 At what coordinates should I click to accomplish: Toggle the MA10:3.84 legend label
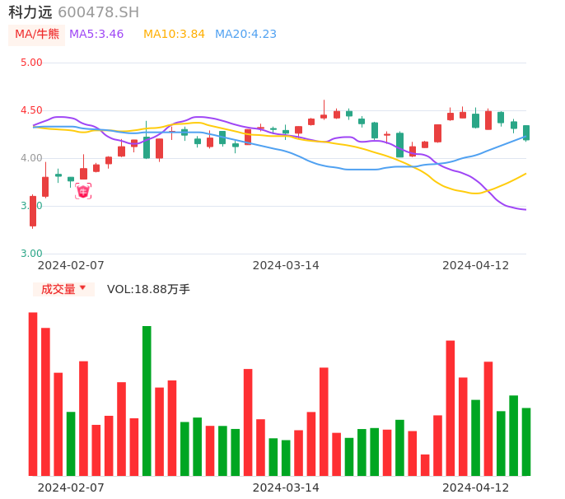click(x=174, y=35)
